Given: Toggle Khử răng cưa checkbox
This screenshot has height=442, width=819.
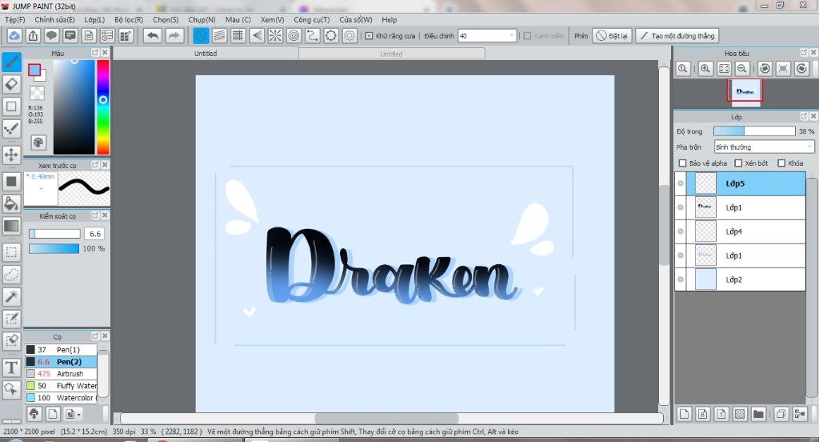Looking at the screenshot, I should pyautogui.click(x=369, y=35).
